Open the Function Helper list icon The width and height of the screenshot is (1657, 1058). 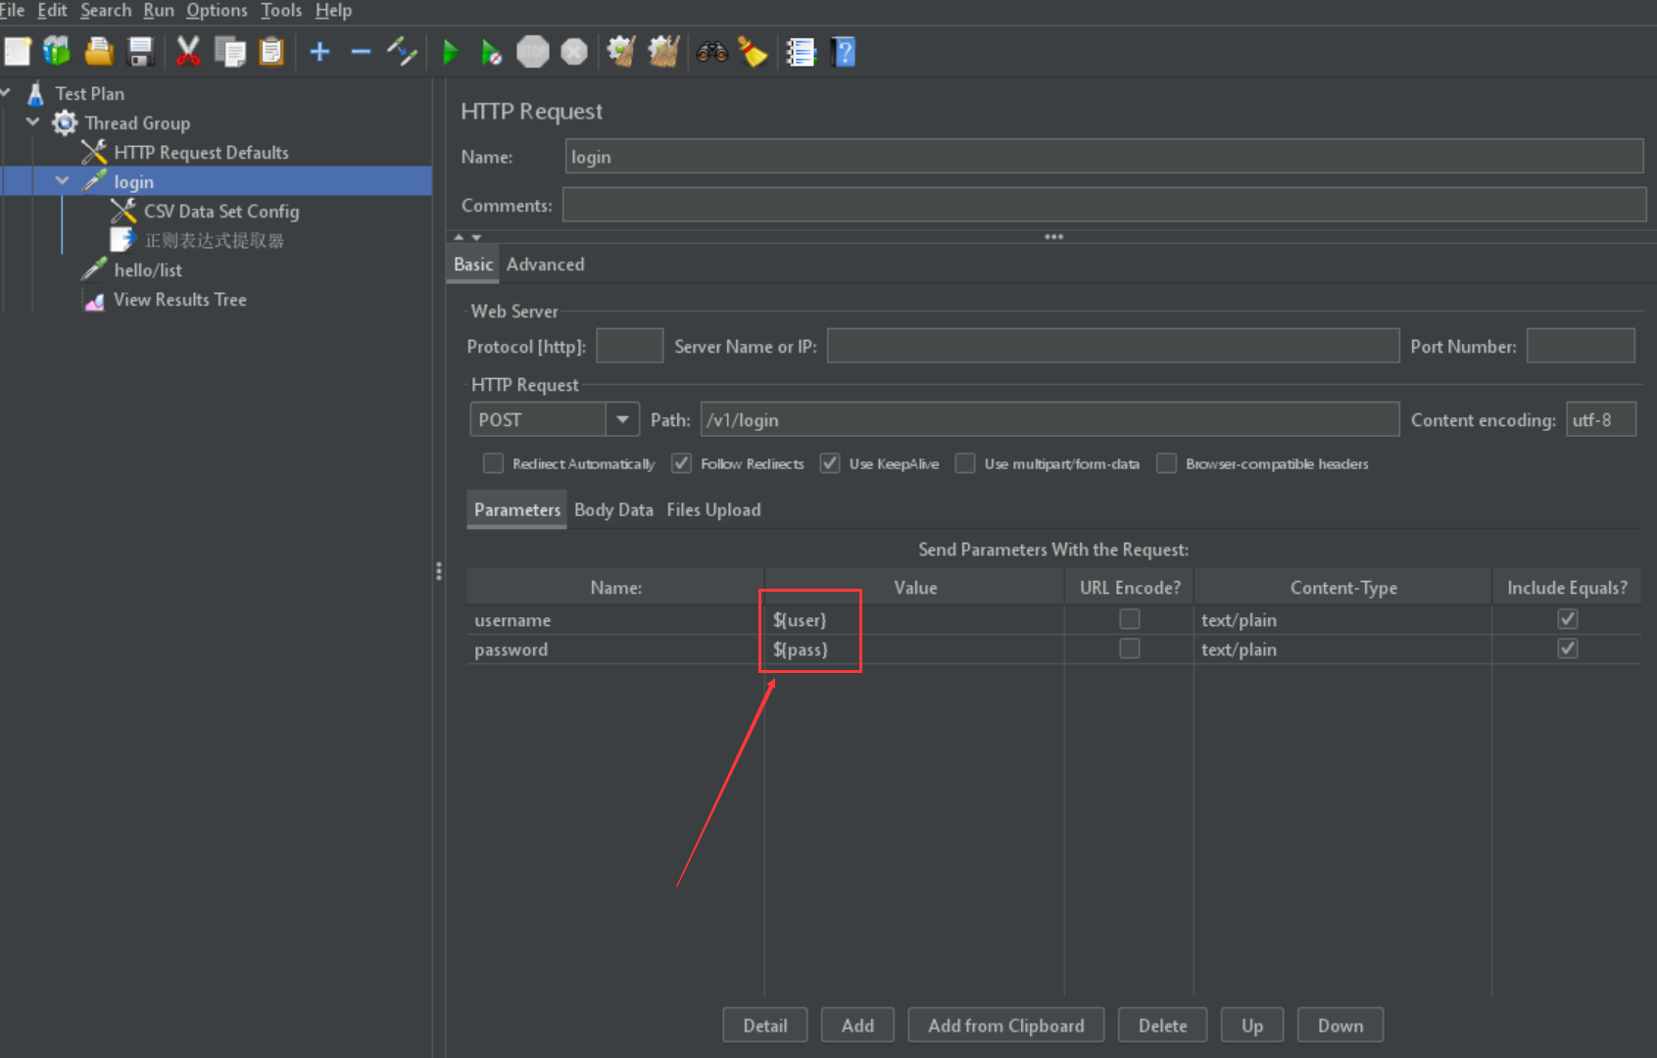pyautogui.click(x=801, y=52)
